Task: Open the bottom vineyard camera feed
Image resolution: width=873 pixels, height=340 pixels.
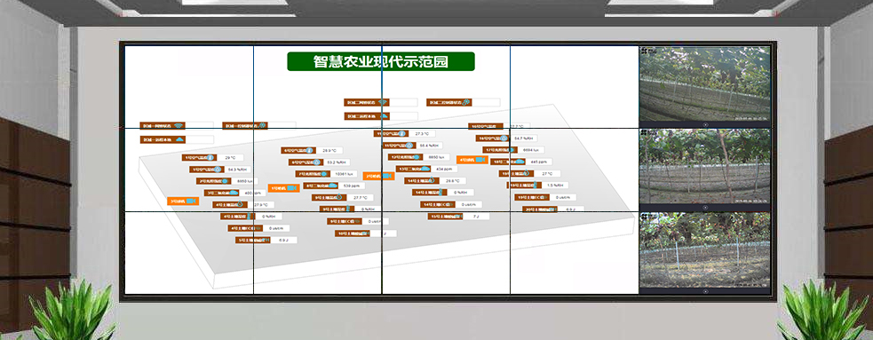Action: [x=705, y=249]
